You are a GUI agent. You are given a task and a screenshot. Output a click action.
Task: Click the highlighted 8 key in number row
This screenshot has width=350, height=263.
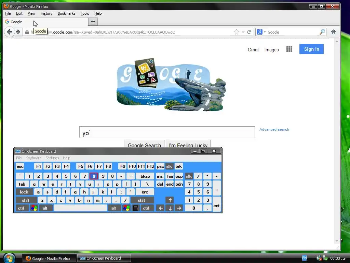pos(94,176)
